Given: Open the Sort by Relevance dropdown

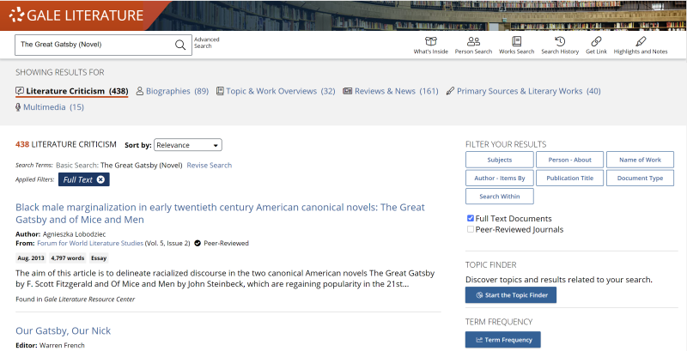Looking at the screenshot, I should 187,145.
